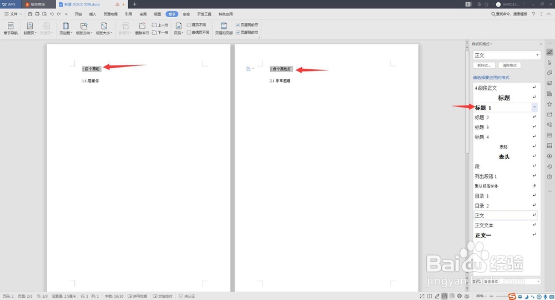Open a new document tab with plus
The height and width of the screenshot is (300, 555).
134,4
